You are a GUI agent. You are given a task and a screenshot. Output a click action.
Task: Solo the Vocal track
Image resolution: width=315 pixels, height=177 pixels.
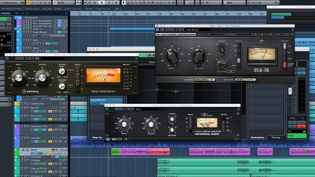pos(28,149)
